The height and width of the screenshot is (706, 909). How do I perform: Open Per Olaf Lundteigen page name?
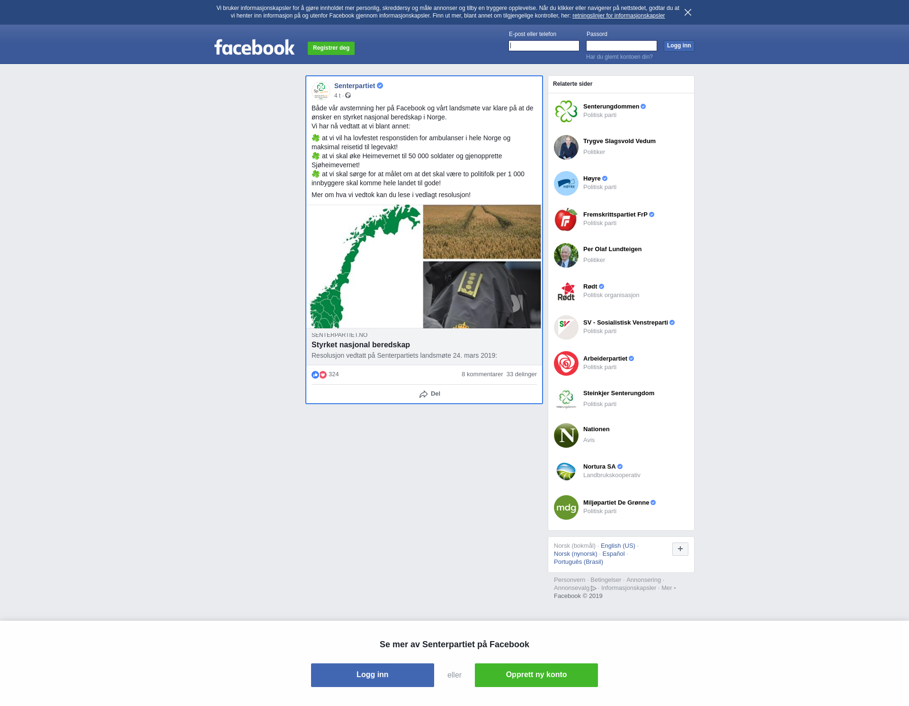point(612,249)
